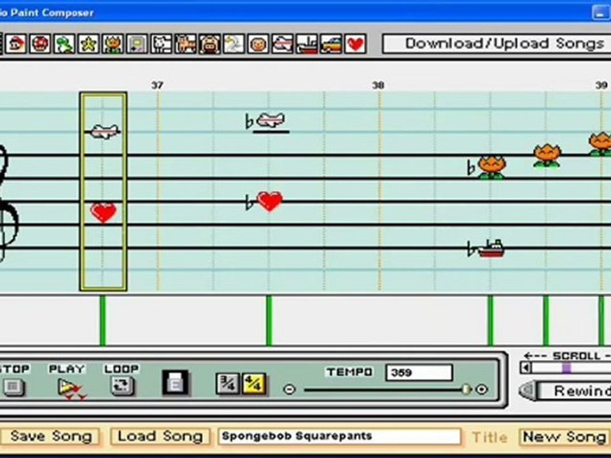Click the tempo slider handle
This screenshot has height=458, width=611.
(x=466, y=389)
